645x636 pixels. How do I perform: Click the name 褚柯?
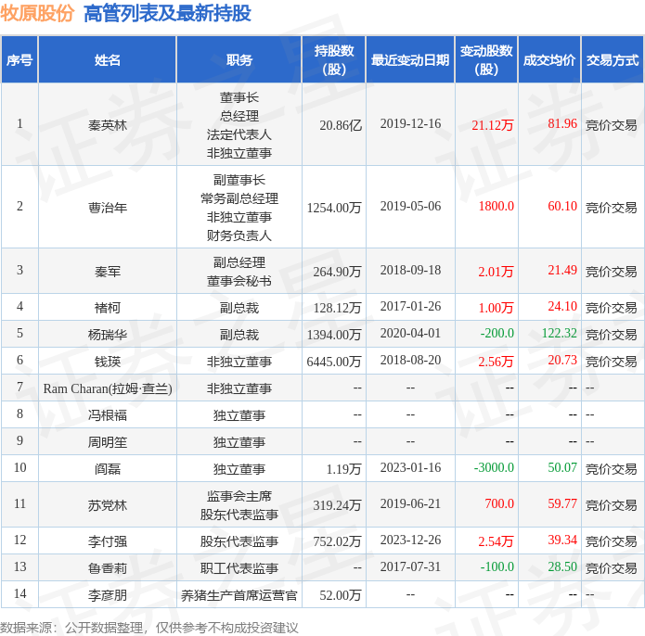point(108,308)
